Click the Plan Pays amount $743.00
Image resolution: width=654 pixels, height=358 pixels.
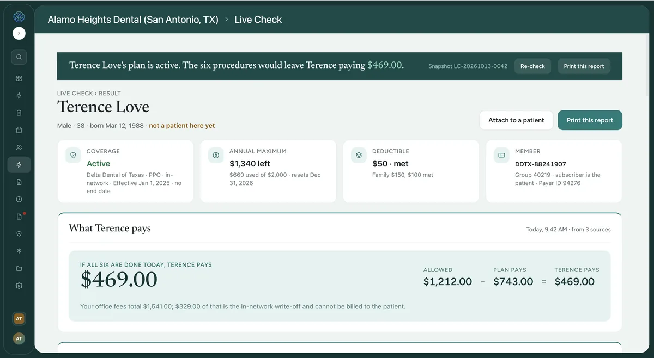pyautogui.click(x=513, y=282)
